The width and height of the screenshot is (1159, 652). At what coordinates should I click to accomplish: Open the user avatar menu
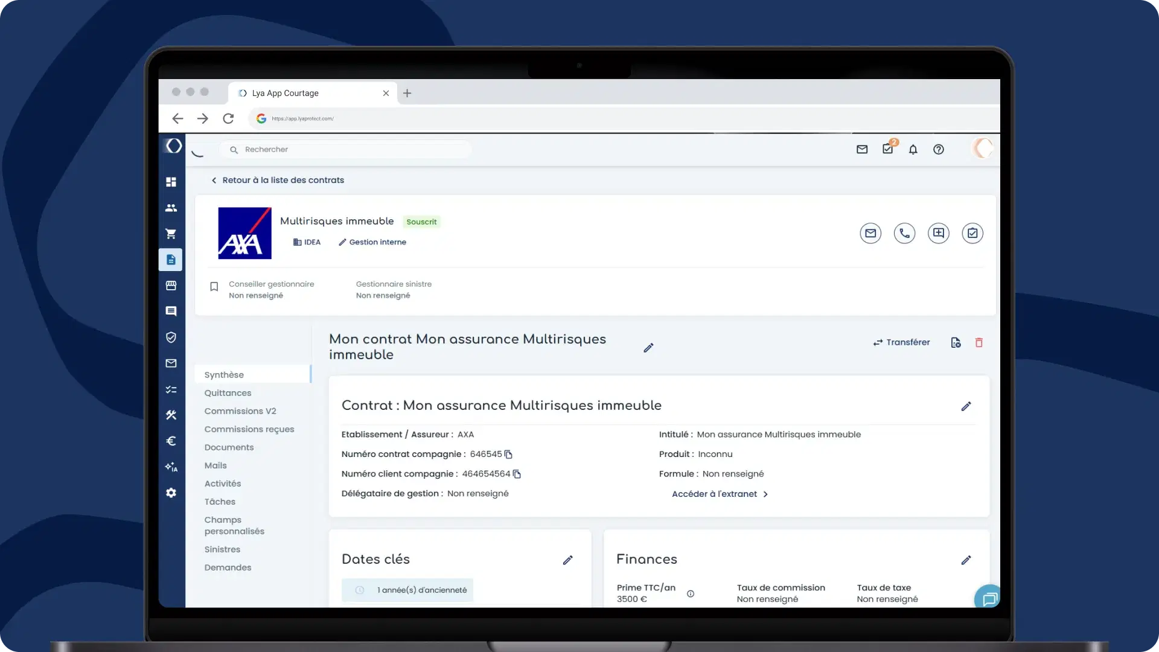tap(982, 149)
